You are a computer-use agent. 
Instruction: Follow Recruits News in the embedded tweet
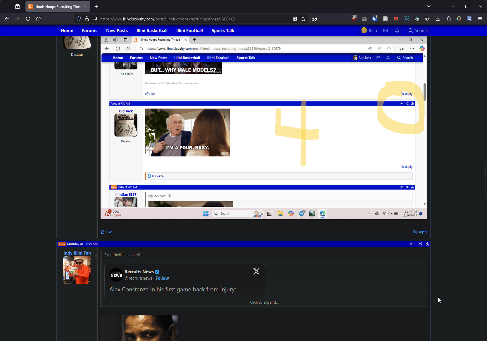pos(162,278)
